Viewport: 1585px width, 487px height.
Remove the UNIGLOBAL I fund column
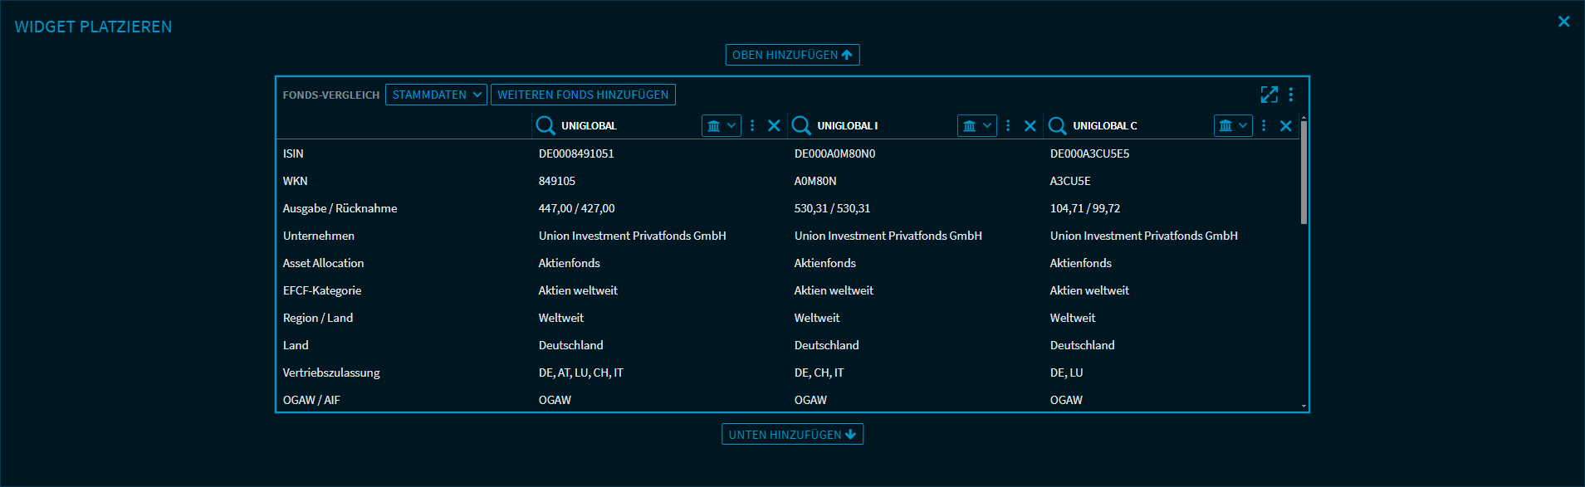[x=1030, y=125]
